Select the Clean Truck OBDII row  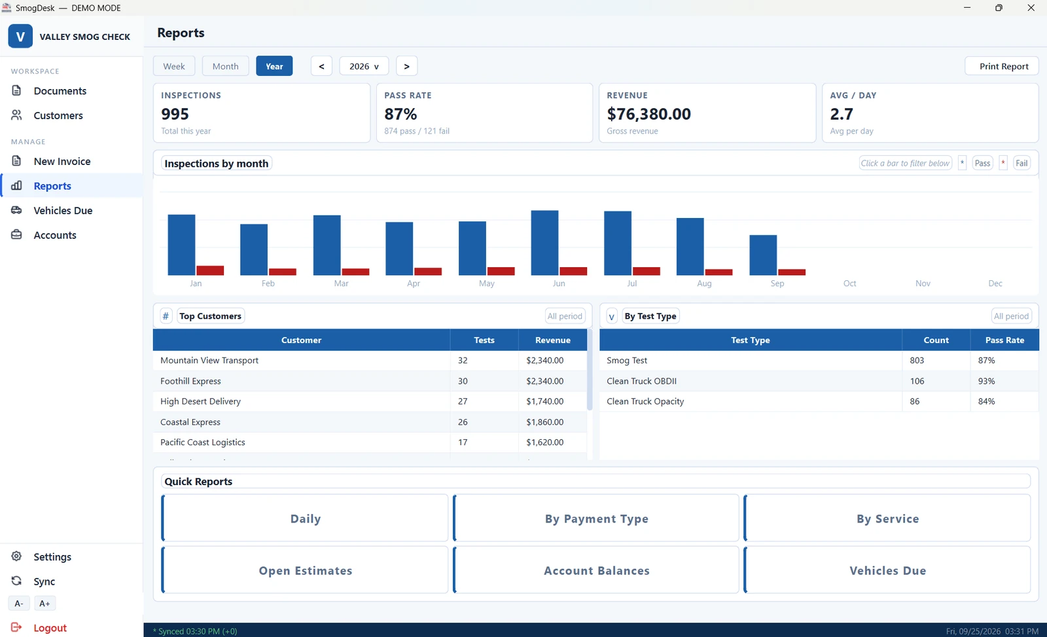click(x=819, y=381)
